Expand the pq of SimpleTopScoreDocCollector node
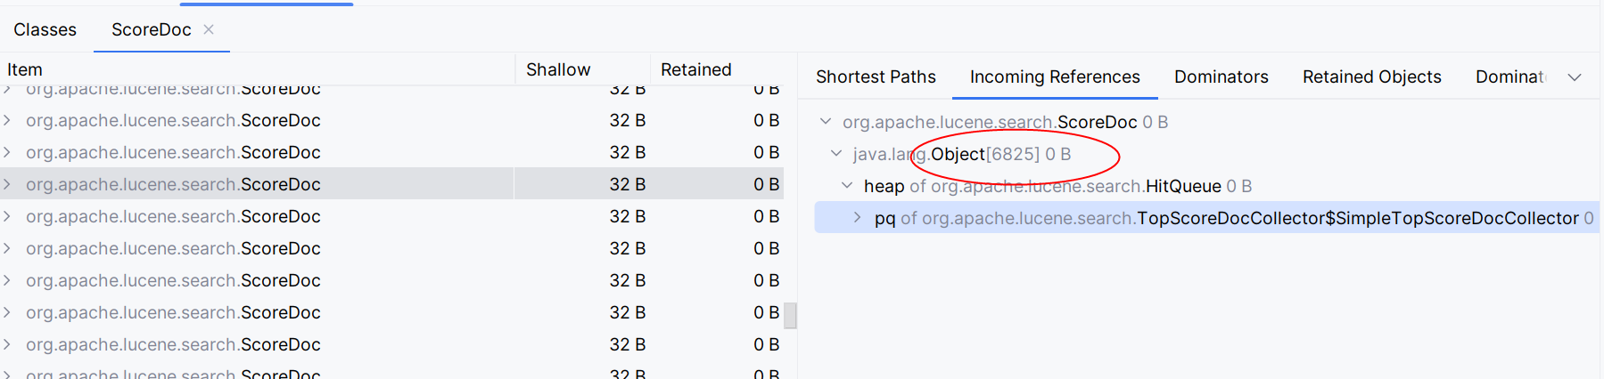Screen dimensions: 1604x379 click(x=858, y=218)
